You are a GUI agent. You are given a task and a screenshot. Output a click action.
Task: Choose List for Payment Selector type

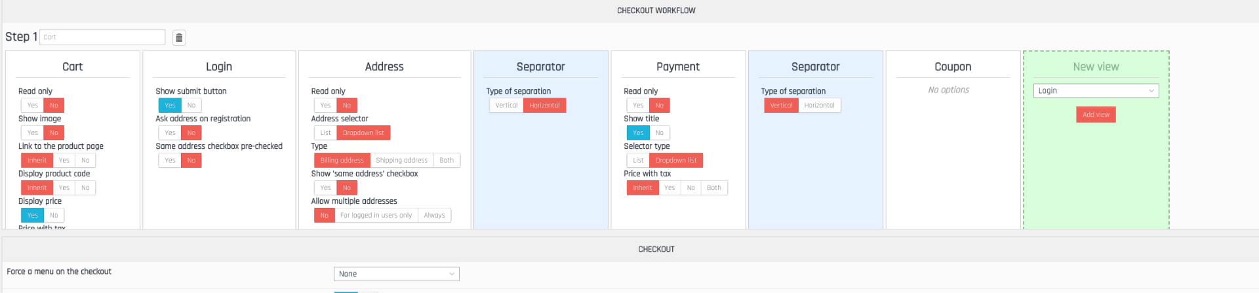638,161
